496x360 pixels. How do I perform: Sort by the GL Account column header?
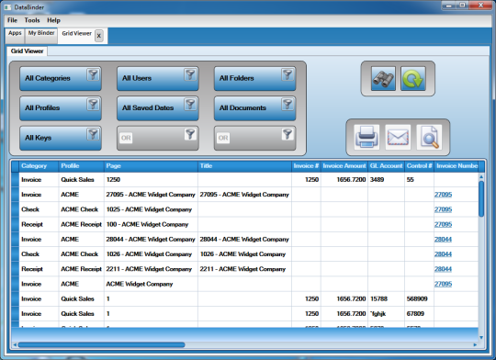(x=386, y=166)
